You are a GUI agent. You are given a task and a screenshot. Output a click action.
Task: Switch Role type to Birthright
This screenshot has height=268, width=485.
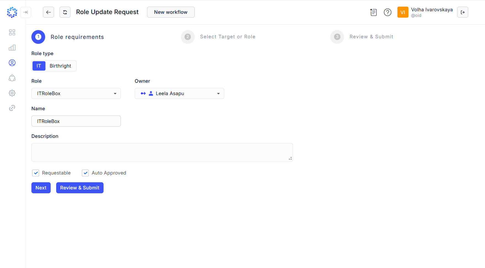coord(60,66)
